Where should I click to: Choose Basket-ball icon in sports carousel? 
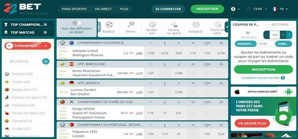[x=152, y=24]
